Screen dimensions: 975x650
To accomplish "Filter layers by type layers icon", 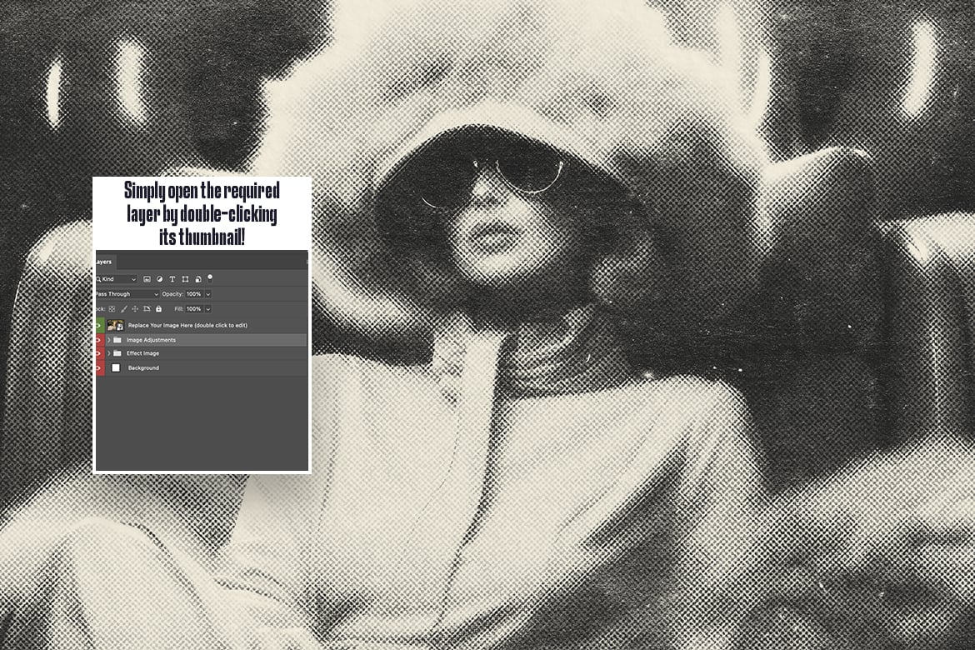I will coord(172,279).
